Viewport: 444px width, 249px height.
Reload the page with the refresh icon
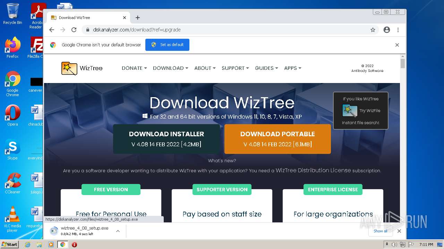pyautogui.click(x=74, y=30)
